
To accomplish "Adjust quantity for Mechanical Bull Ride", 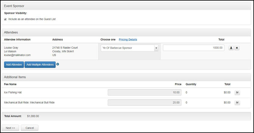I will (237, 103).
